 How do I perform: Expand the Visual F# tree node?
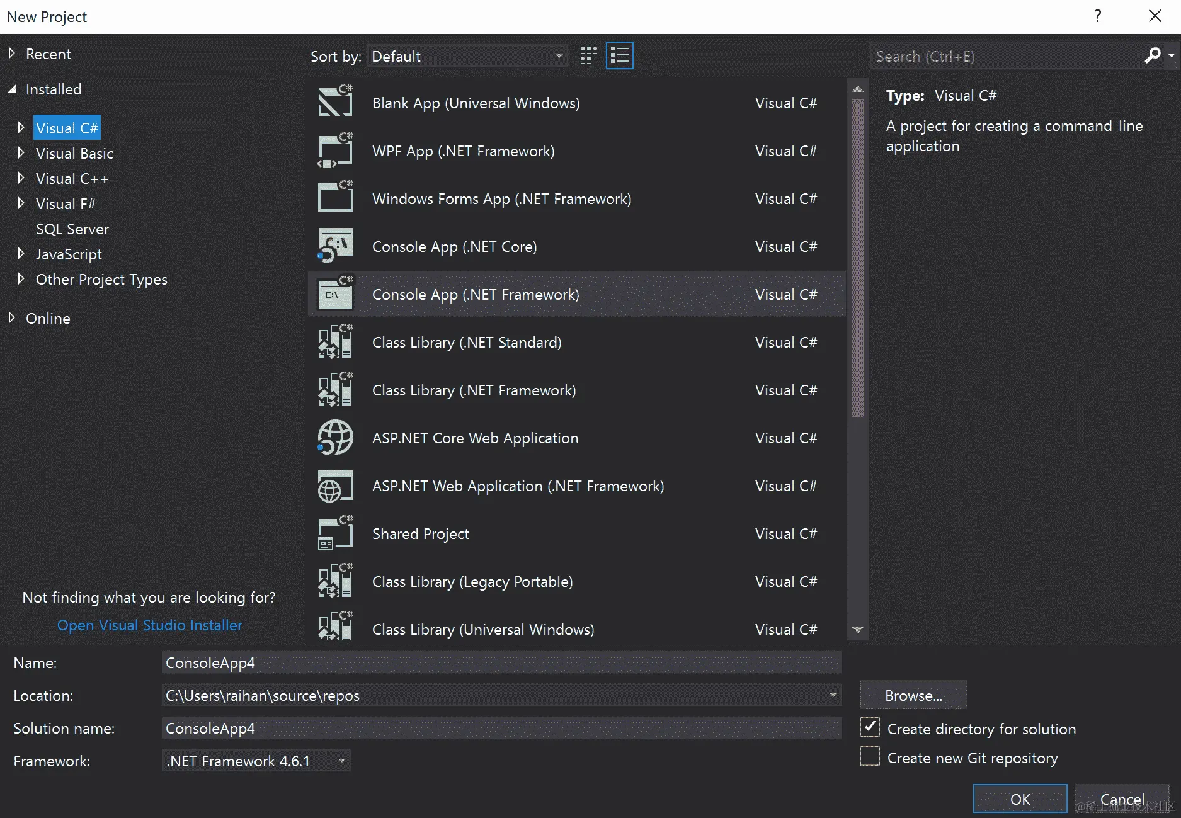[x=21, y=203]
